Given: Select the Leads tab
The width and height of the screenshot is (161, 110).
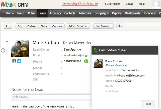Looking at the screenshot, I should click(42, 13).
